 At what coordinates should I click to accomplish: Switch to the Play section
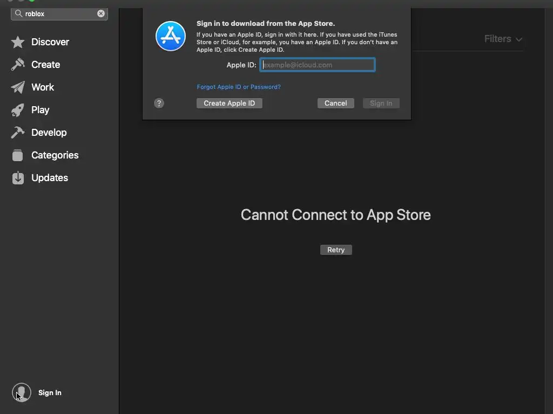pos(40,110)
